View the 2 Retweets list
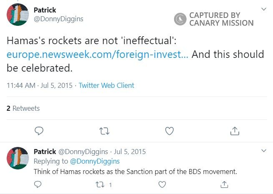The height and width of the screenshot is (194, 273). click(x=23, y=108)
